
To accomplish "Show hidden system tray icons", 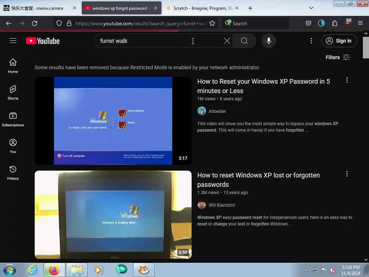I will pos(306,270).
